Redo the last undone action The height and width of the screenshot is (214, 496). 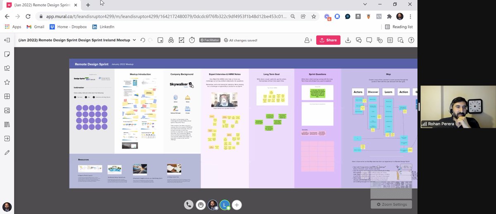pos(150,40)
